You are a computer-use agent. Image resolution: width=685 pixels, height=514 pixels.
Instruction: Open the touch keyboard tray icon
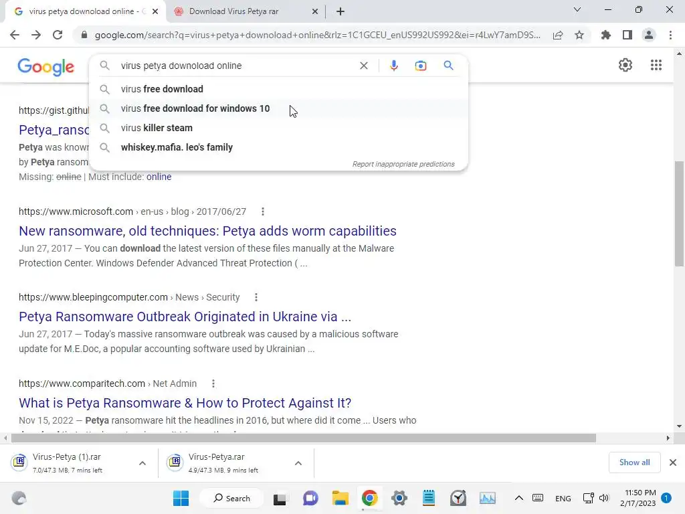point(538,498)
